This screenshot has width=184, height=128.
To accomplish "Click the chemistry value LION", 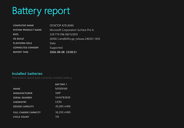I will [58, 102].
